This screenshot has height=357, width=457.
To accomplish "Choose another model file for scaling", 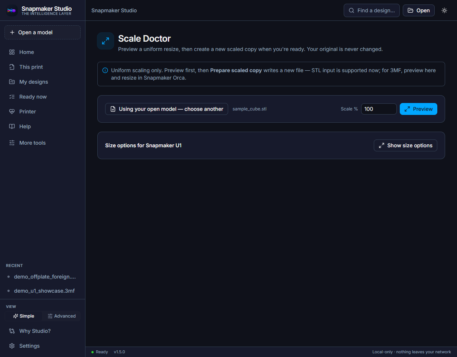I will pos(166,109).
